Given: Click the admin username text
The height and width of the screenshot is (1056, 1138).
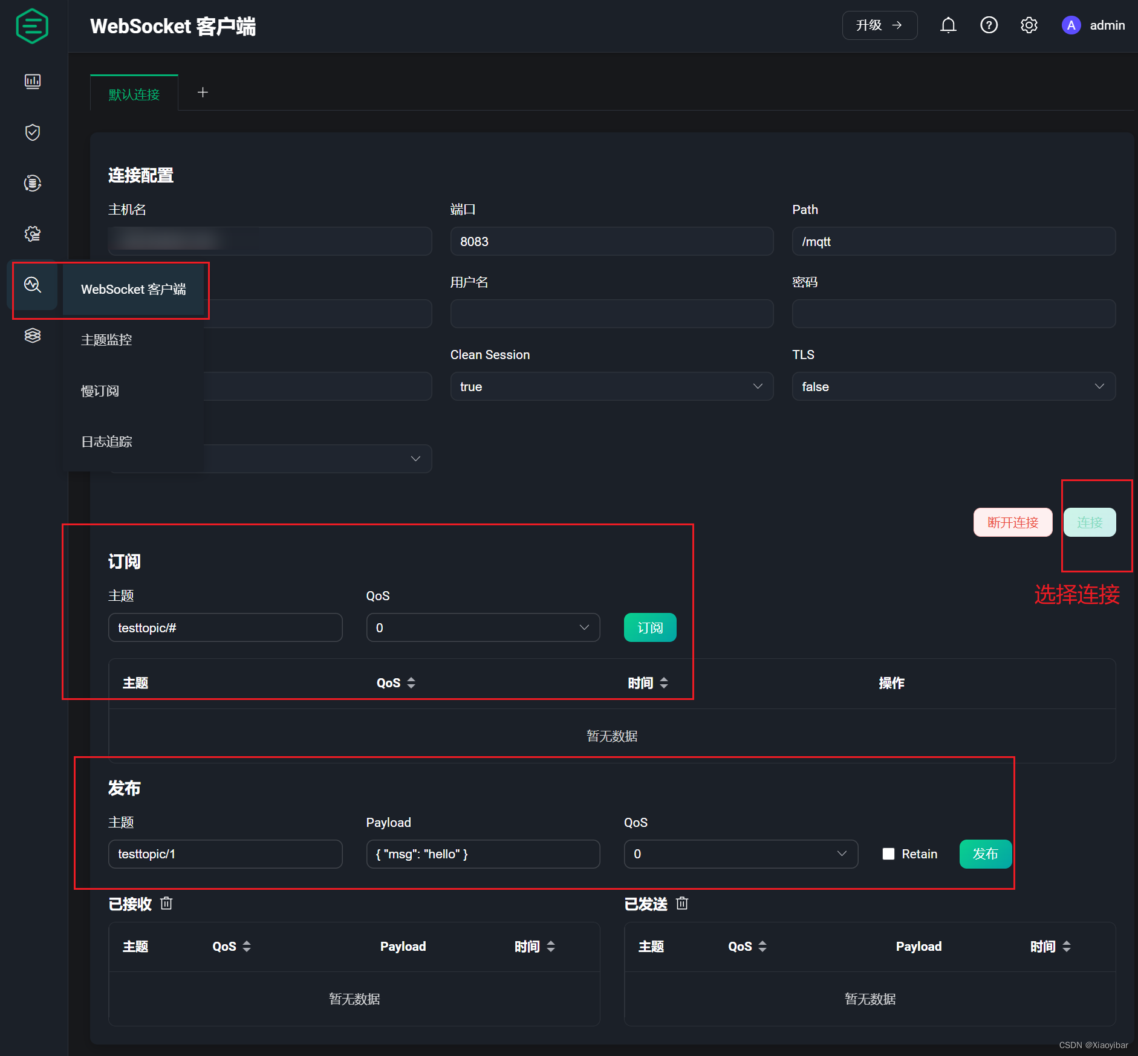Looking at the screenshot, I should click(x=1107, y=25).
